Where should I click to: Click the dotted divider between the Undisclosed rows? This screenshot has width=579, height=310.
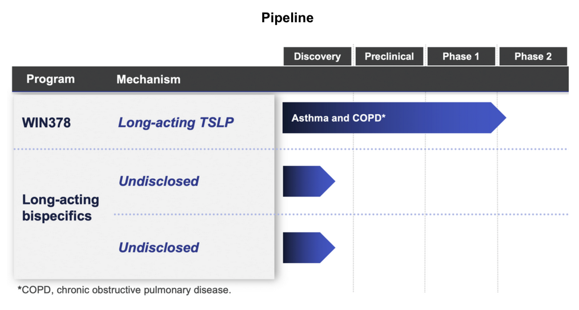(x=400, y=215)
